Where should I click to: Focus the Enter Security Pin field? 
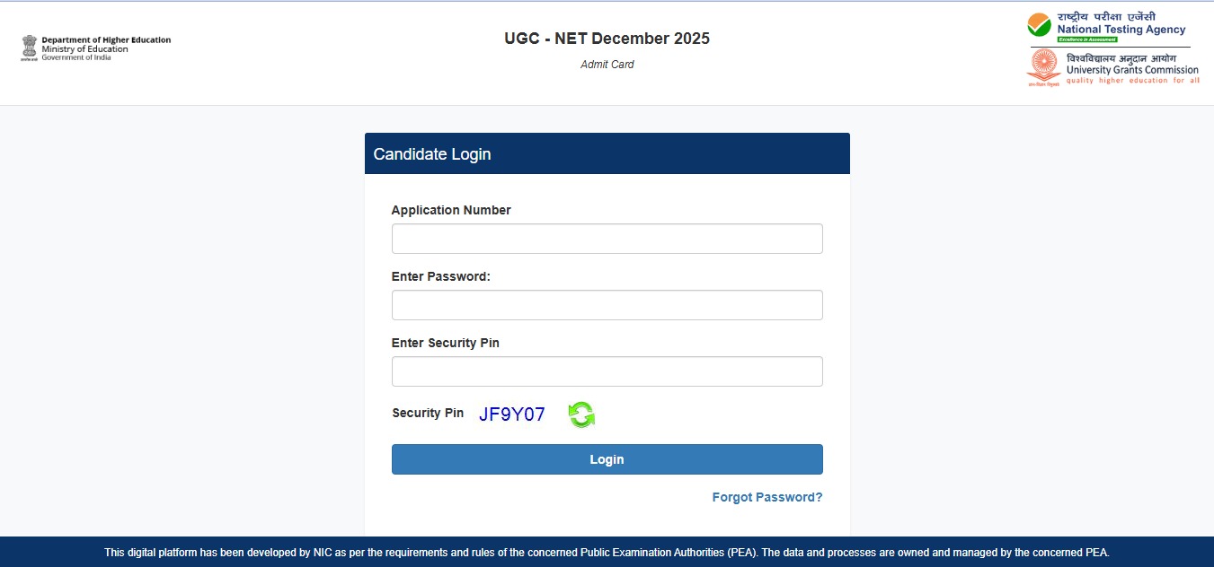point(607,371)
